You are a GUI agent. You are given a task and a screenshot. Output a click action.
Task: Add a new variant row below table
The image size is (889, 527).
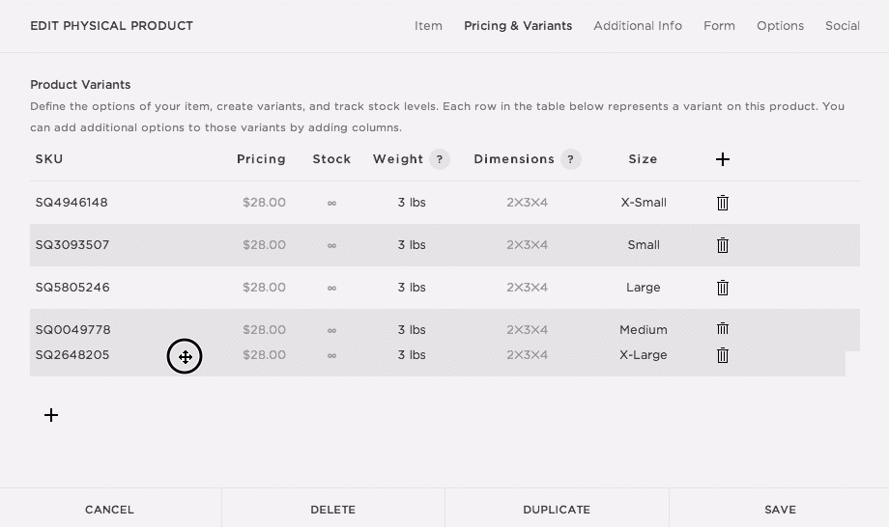(x=51, y=415)
